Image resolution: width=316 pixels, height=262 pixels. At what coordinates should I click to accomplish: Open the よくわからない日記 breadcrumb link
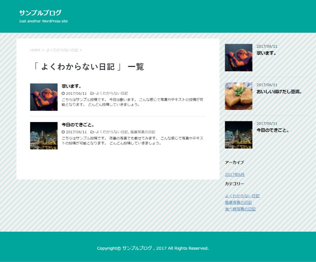(x=62, y=50)
